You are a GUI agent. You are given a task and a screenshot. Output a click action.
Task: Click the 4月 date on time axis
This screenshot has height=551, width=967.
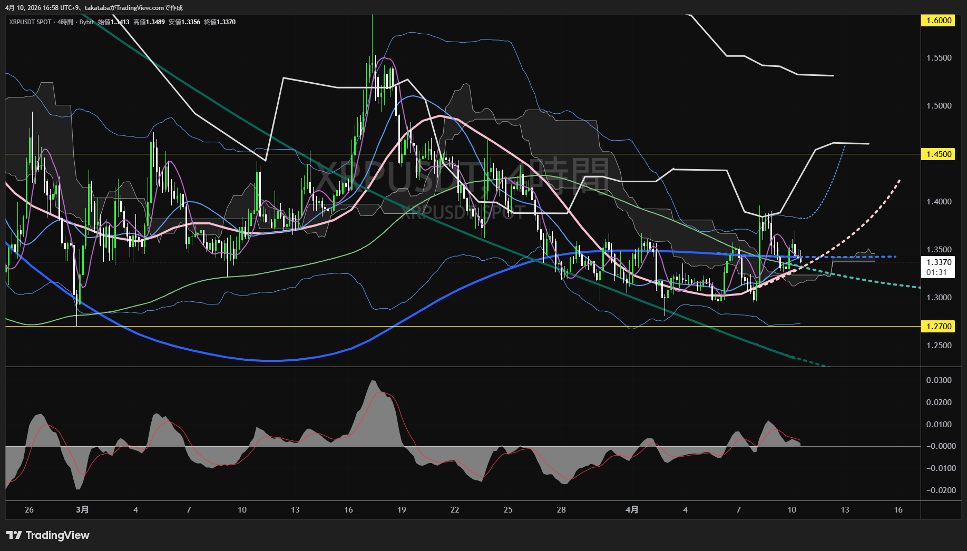[x=632, y=510]
